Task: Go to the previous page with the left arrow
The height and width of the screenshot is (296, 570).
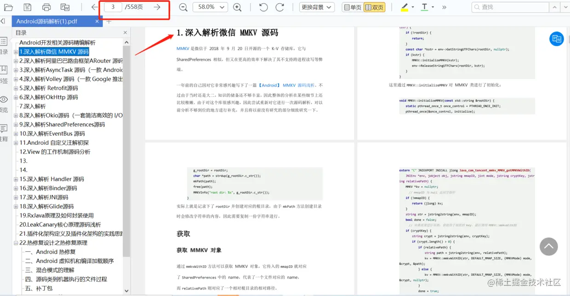Action: (x=94, y=7)
